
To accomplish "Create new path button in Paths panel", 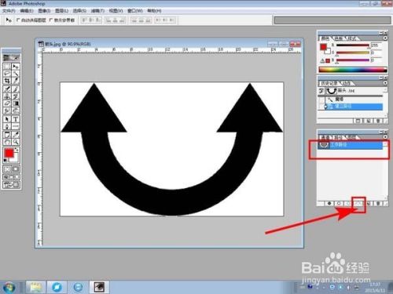I will pos(369,203).
